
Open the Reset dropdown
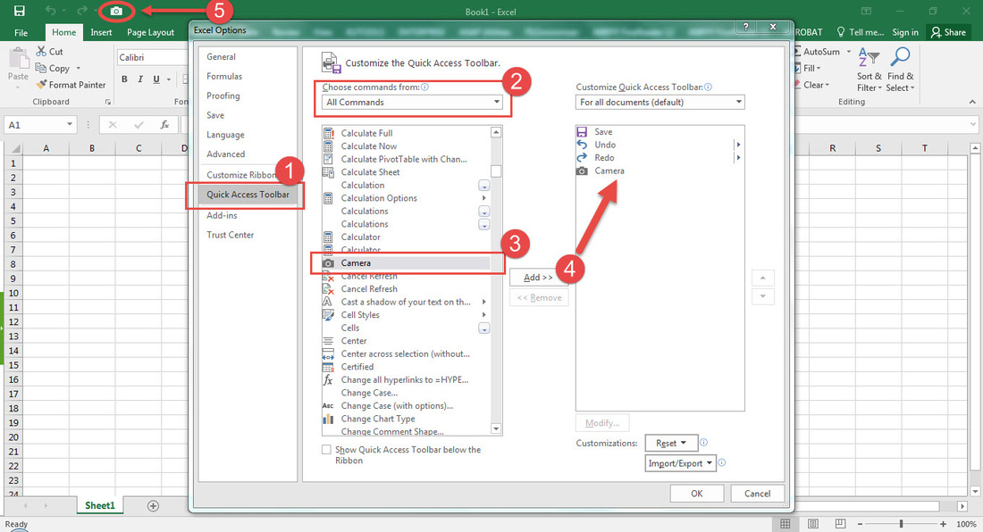[671, 443]
